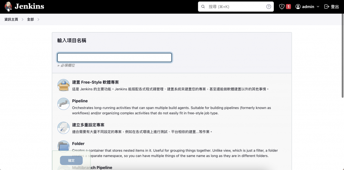
Task: Click the 輸入項目名稱 heading text
Action: (x=72, y=41)
